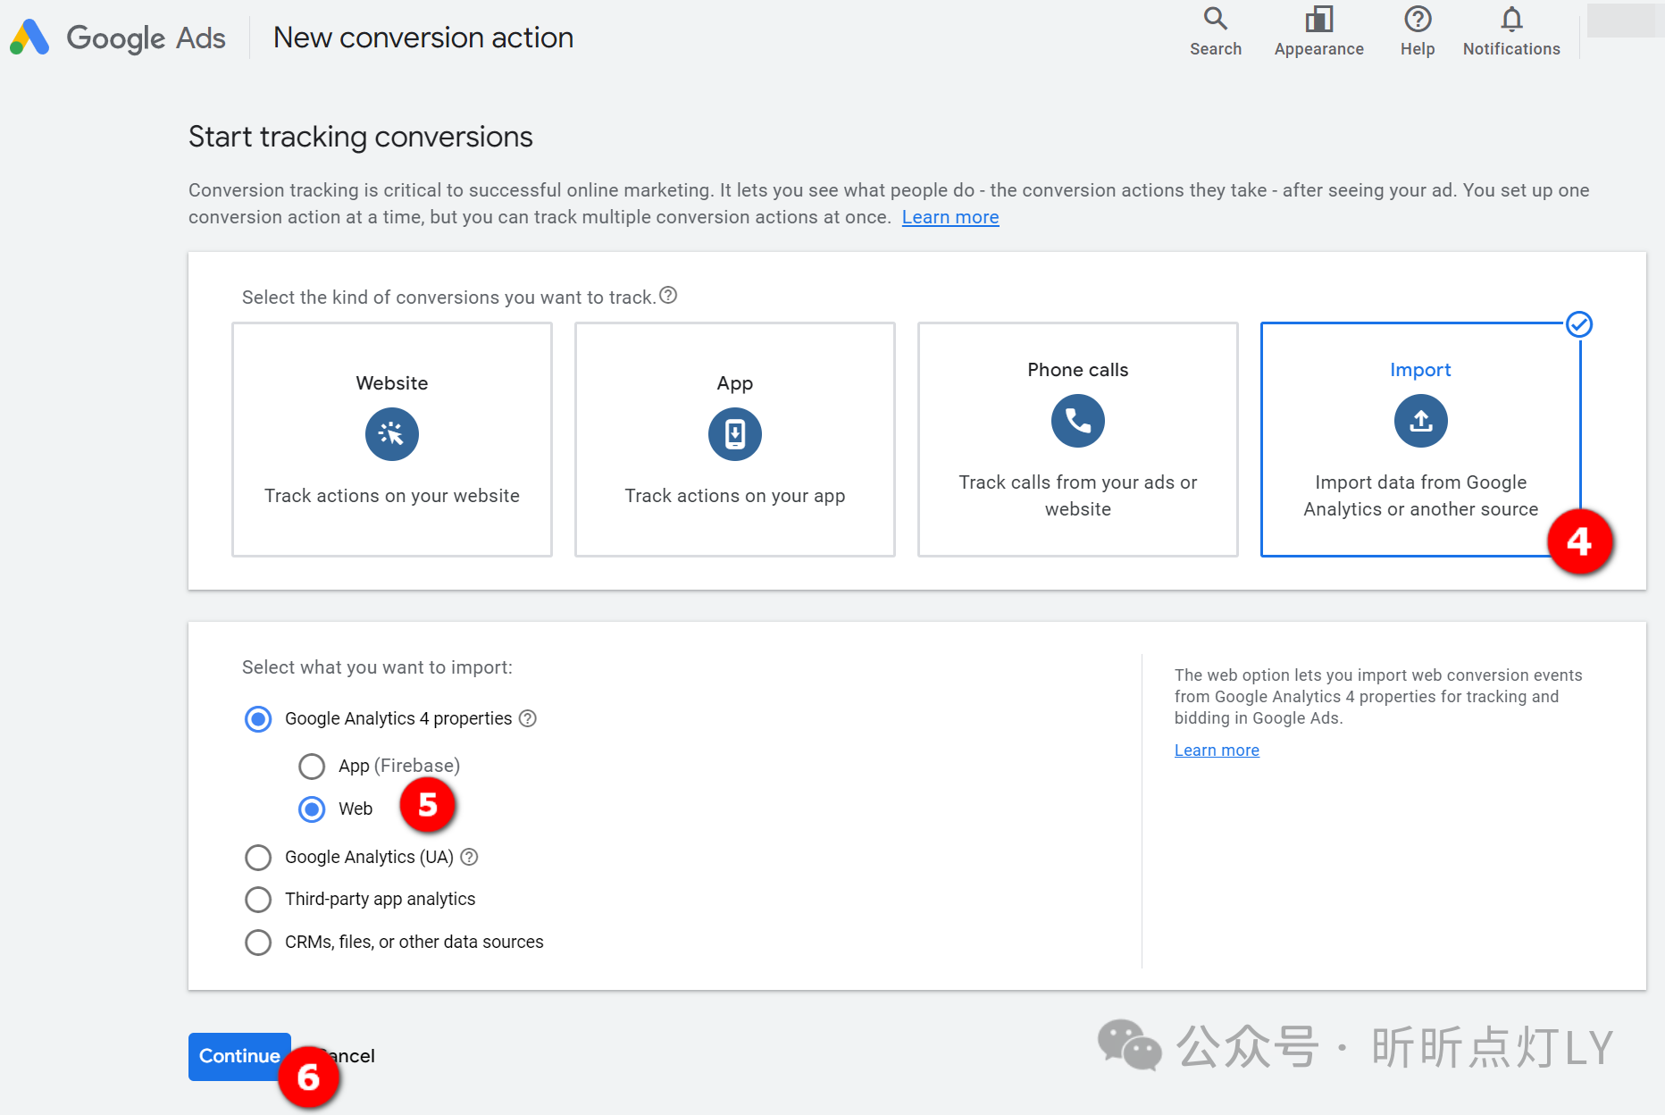This screenshot has width=1665, height=1115.
Task: Open the Appearance icon
Action: point(1318,19)
